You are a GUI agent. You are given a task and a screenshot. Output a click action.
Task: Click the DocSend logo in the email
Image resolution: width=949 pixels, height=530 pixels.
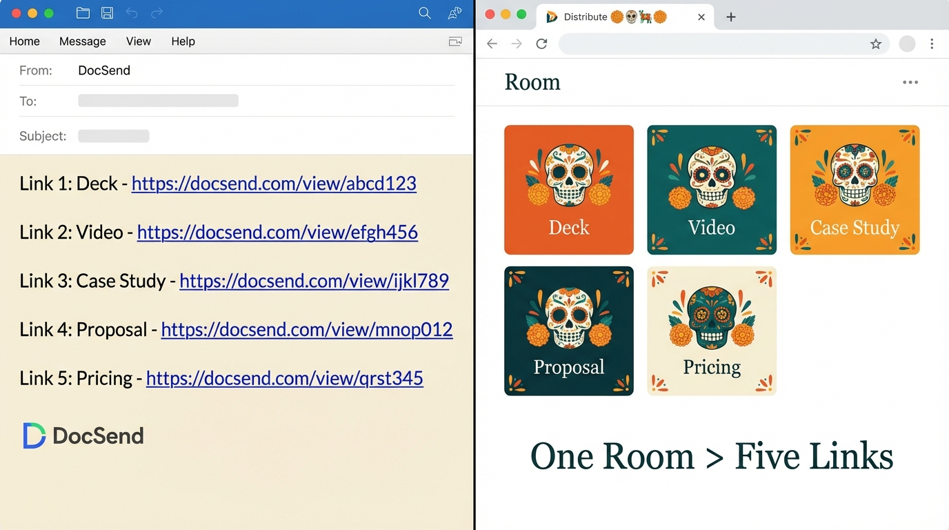tap(82, 435)
